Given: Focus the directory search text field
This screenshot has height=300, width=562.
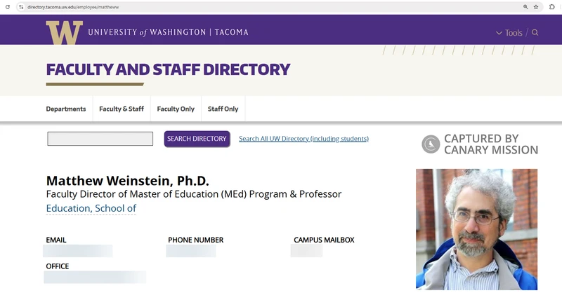Looking at the screenshot, I should tap(100, 139).
